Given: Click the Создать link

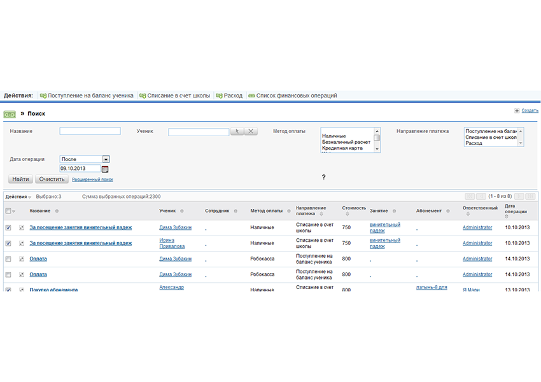Looking at the screenshot, I should 530,111.
